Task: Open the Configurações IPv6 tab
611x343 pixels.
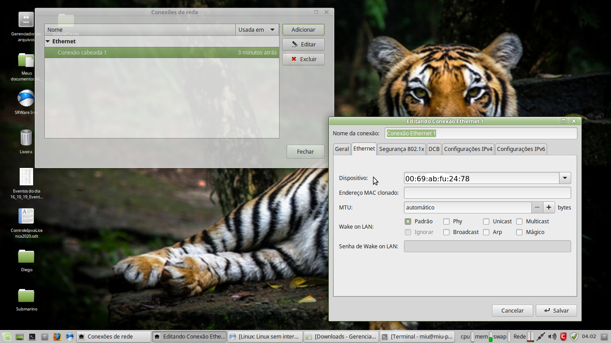Action: pos(521,149)
